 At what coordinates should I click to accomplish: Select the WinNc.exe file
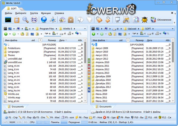[13, 94]
